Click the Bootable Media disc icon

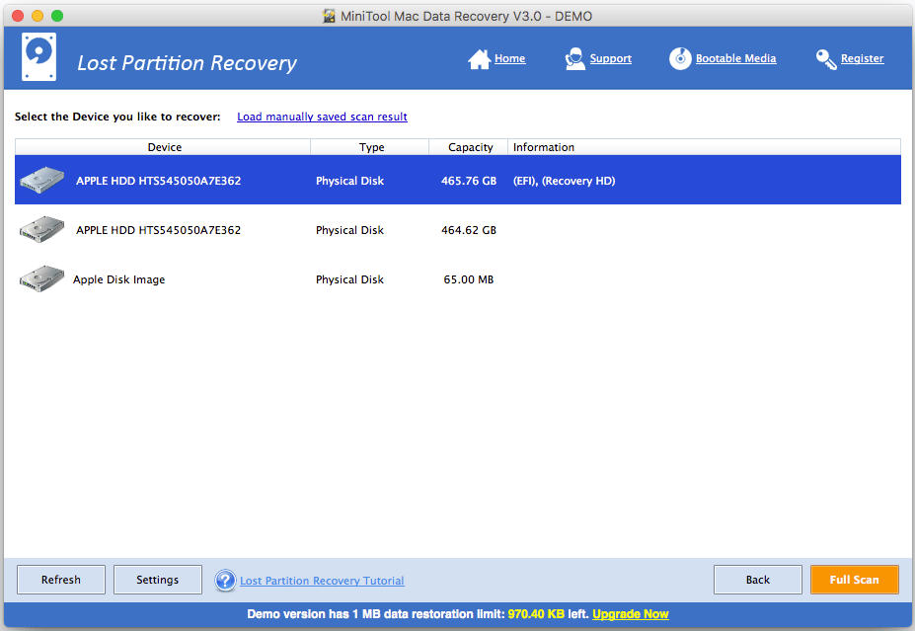pos(680,58)
